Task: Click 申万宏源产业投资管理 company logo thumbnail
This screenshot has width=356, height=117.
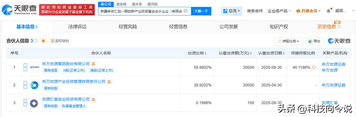Action: [34, 85]
